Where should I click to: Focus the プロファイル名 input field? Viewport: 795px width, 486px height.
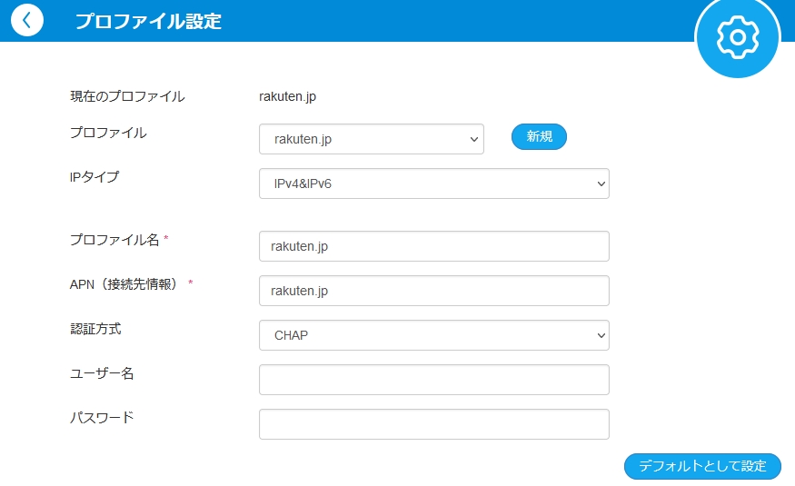(434, 246)
